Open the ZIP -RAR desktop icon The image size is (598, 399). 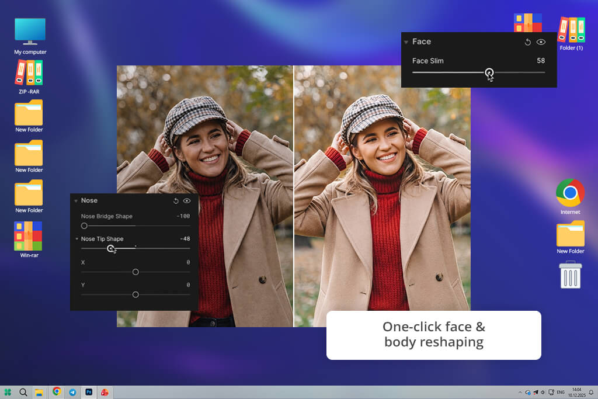tap(29, 77)
